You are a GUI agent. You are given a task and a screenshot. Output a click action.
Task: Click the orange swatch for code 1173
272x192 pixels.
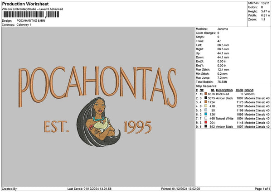click(x=206, y=102)
